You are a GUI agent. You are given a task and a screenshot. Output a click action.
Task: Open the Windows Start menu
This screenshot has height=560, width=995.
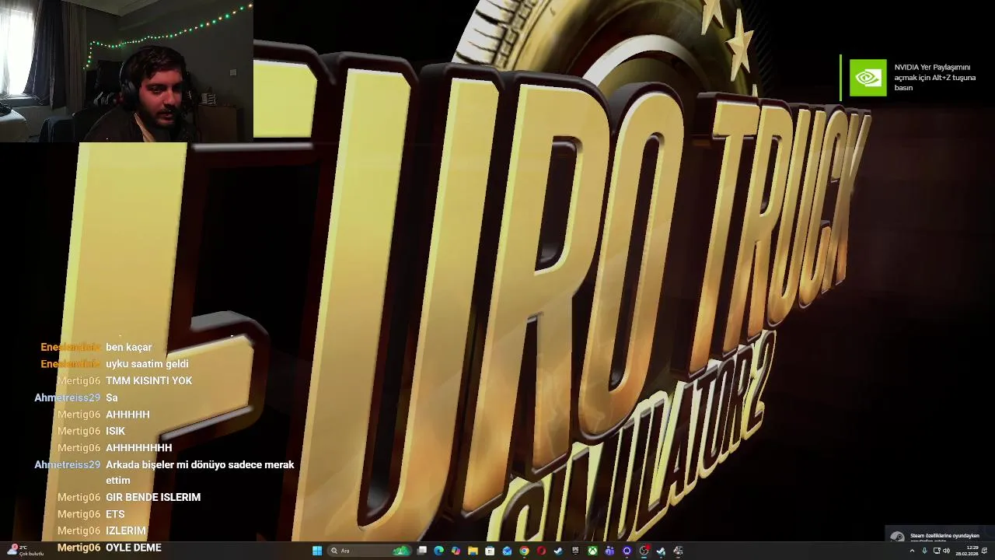pos(317,551)
